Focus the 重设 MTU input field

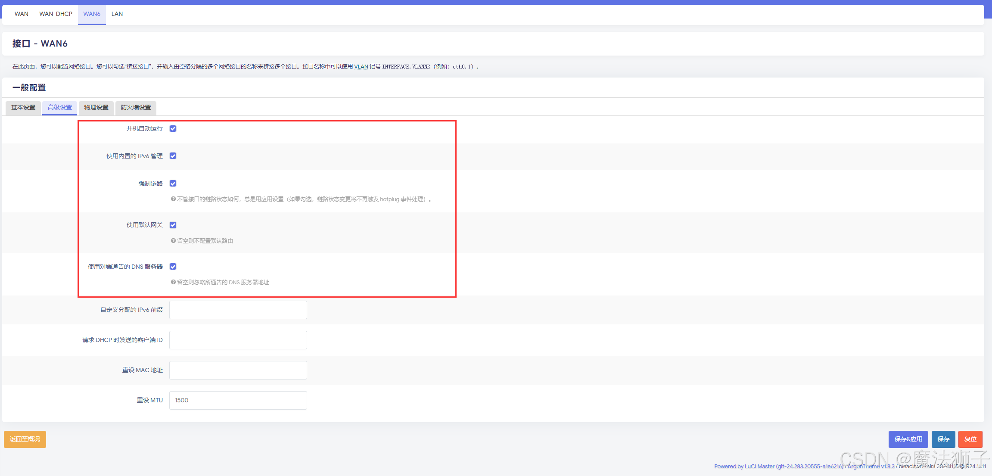point(238,400)
